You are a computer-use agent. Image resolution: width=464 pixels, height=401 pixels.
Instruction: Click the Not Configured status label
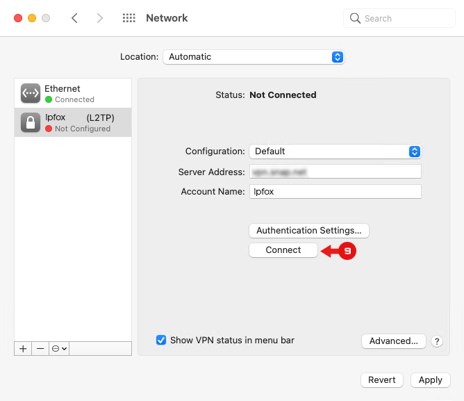pyautogui.click(x=83, y=129)
